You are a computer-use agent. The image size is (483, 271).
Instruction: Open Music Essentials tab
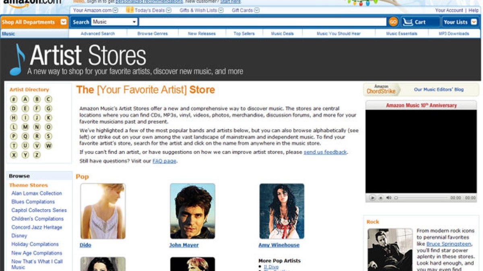[402, 34]
